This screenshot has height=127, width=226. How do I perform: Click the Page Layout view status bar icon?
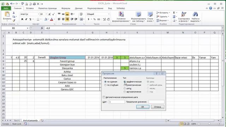(185, 124)
